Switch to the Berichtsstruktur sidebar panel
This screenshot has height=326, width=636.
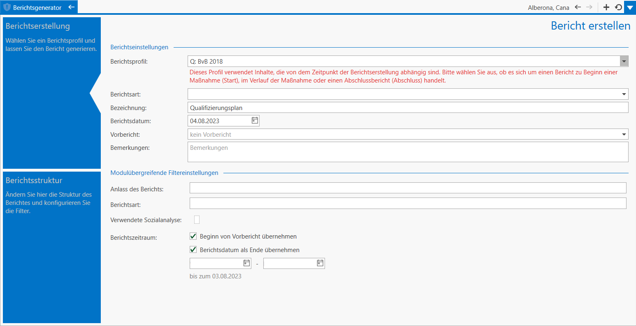pyautogui.click(x=51, y=246)
